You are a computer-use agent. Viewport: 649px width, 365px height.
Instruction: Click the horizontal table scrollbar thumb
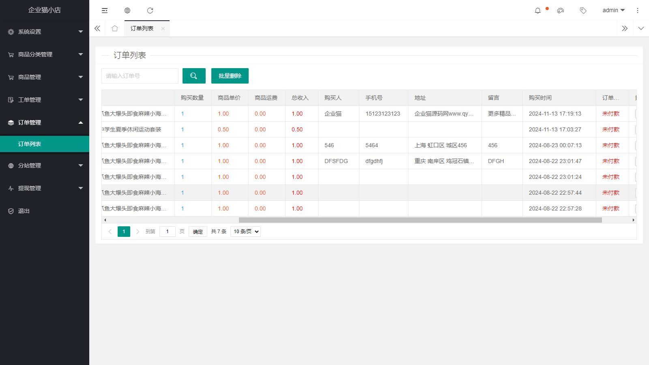coord(420,220)
